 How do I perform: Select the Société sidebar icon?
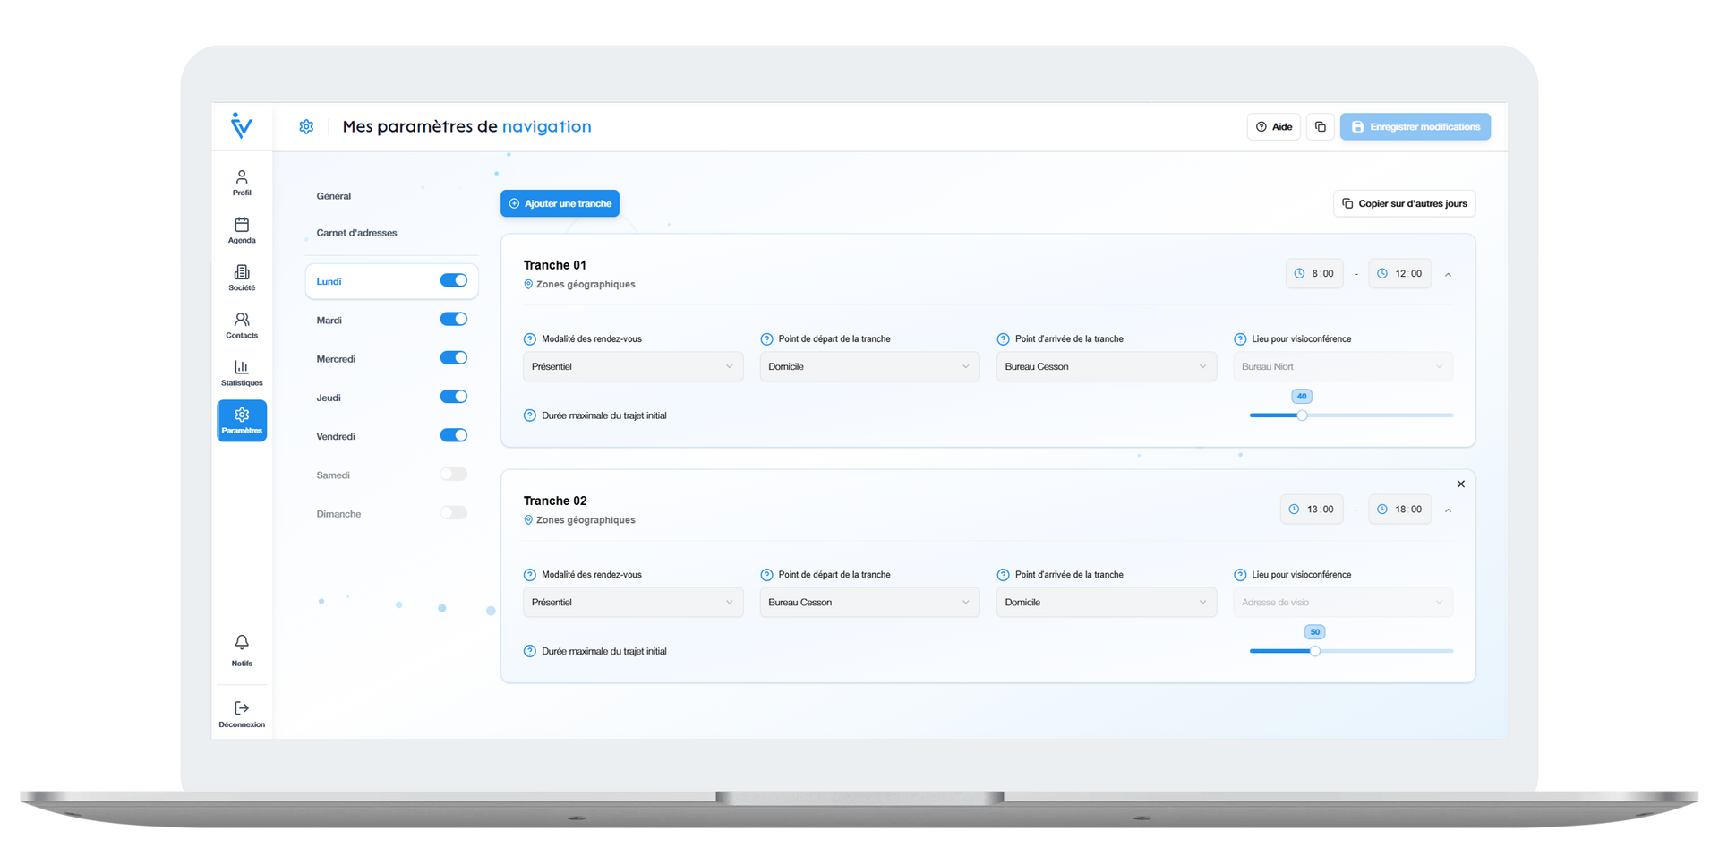(x=241, y=278)
